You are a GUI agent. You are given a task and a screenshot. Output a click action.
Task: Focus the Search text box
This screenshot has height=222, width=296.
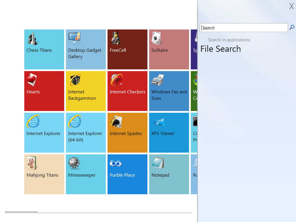(x=243, y=28)
